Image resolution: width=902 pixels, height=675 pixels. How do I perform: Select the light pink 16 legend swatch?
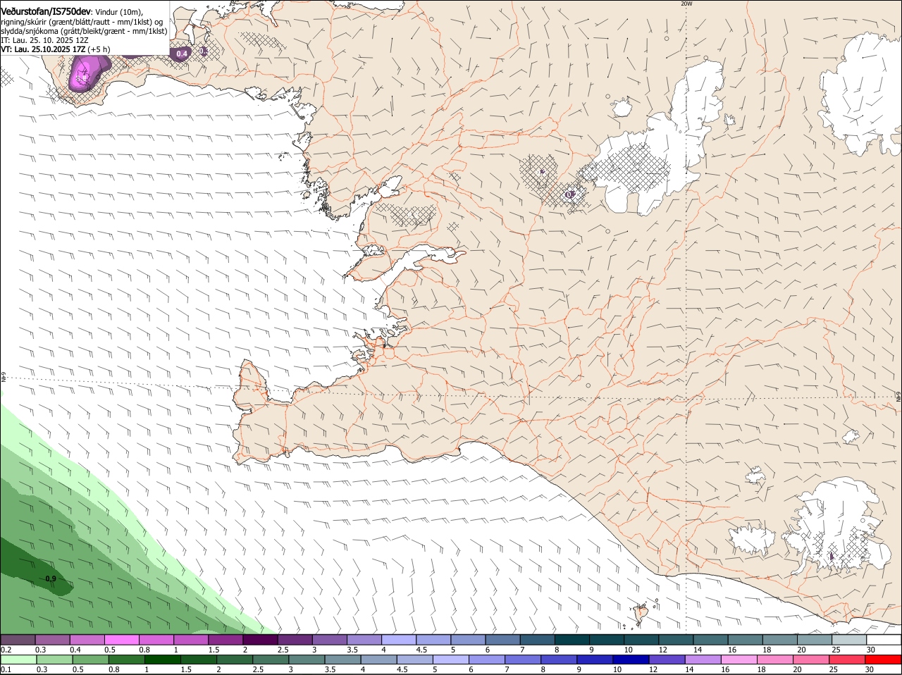tap(739, 659)
